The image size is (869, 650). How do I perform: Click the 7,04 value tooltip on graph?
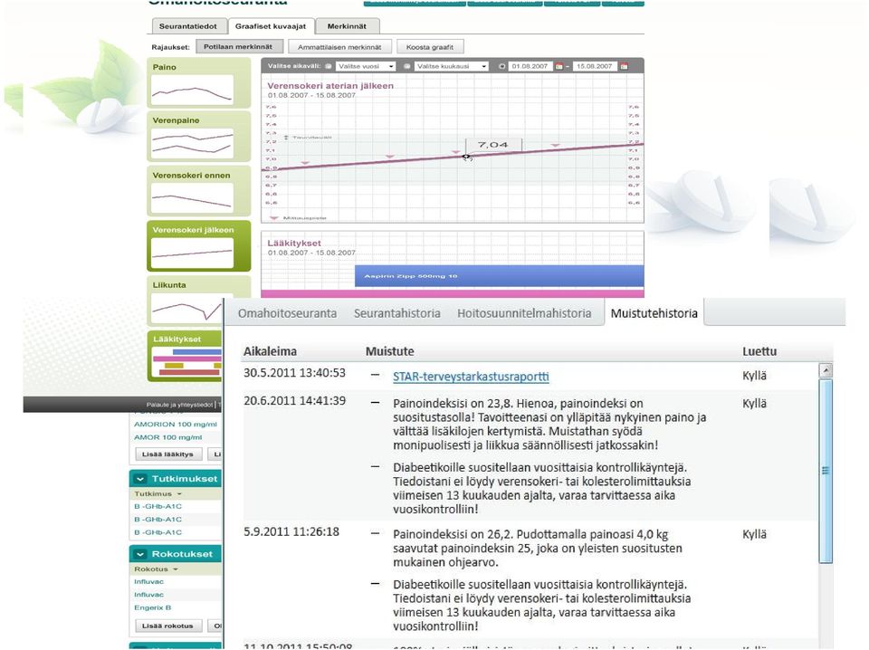point(492,145)
